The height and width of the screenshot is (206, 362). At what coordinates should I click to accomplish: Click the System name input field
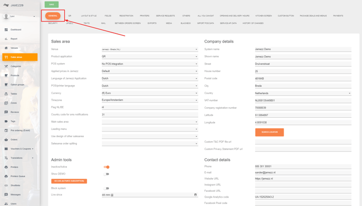(x=303, y=49)
